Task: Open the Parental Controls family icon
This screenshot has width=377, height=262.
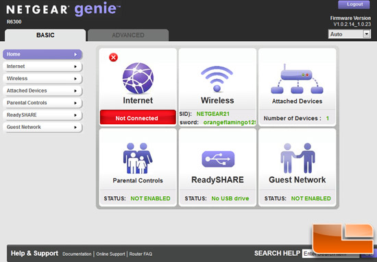Action: point(138,158)
